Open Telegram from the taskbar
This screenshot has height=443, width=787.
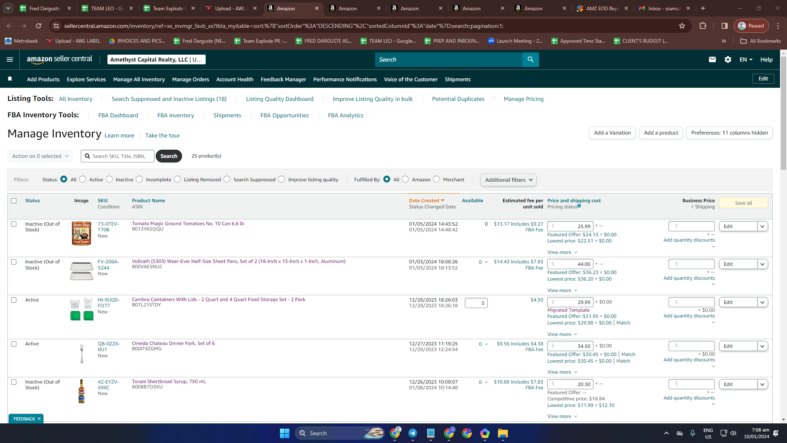413,433
